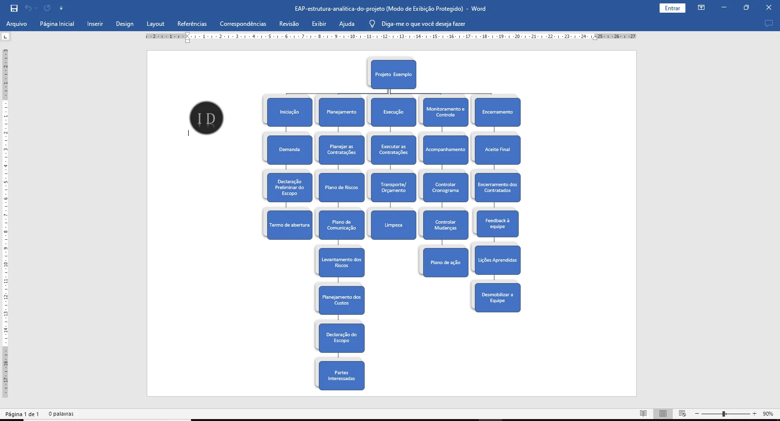Image resolution: width=780 pixels, height=421 pixels.
Task: Click the ribbon display options icon
Action: 701,8
